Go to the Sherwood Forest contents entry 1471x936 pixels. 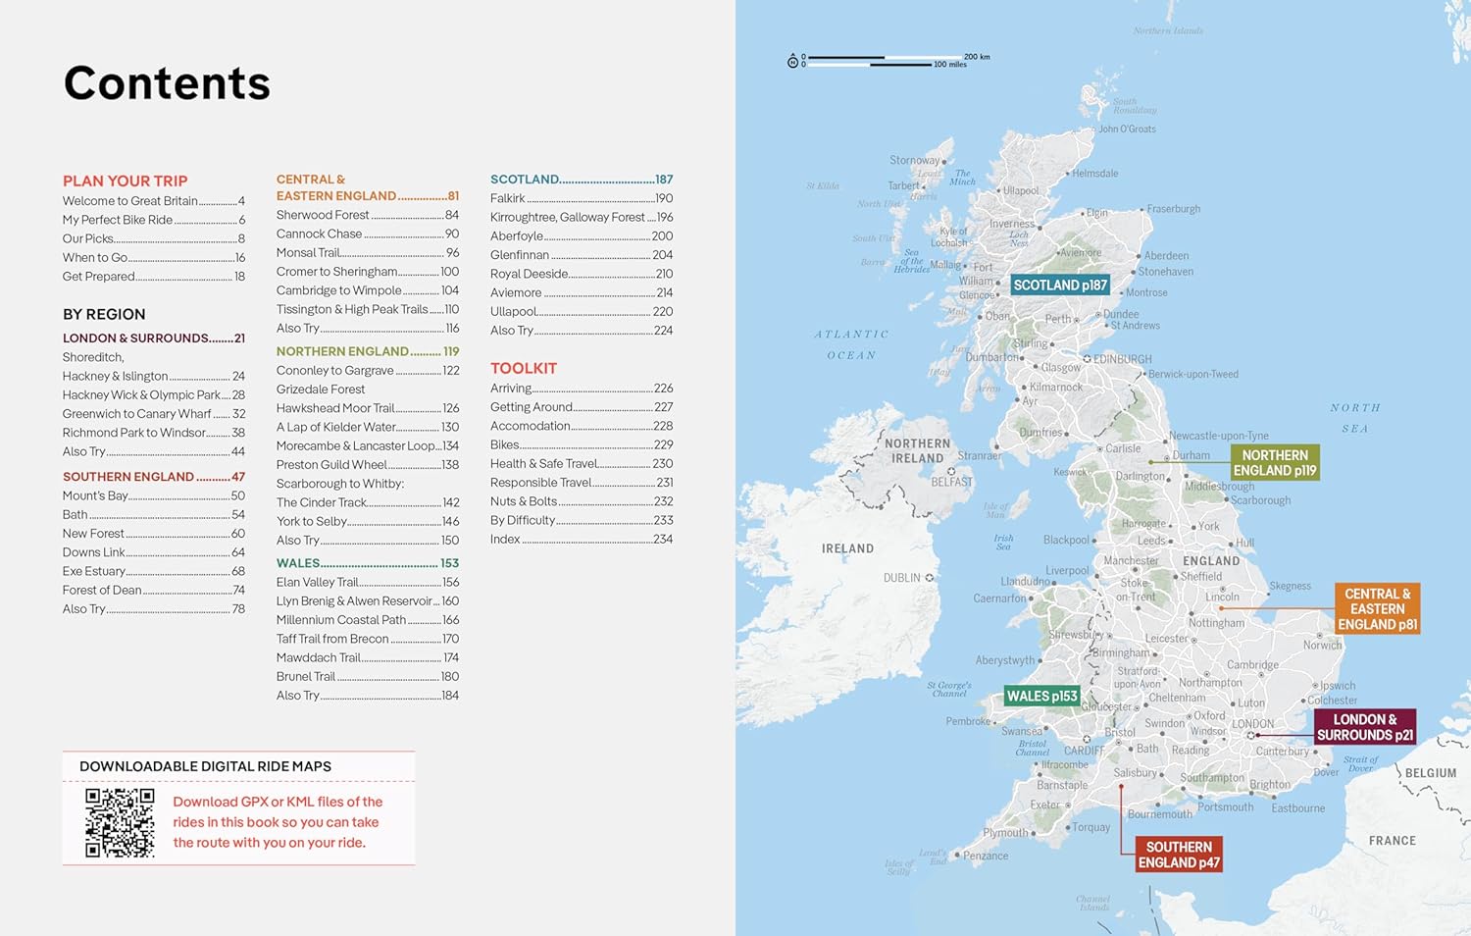click(x=367, y=215)
